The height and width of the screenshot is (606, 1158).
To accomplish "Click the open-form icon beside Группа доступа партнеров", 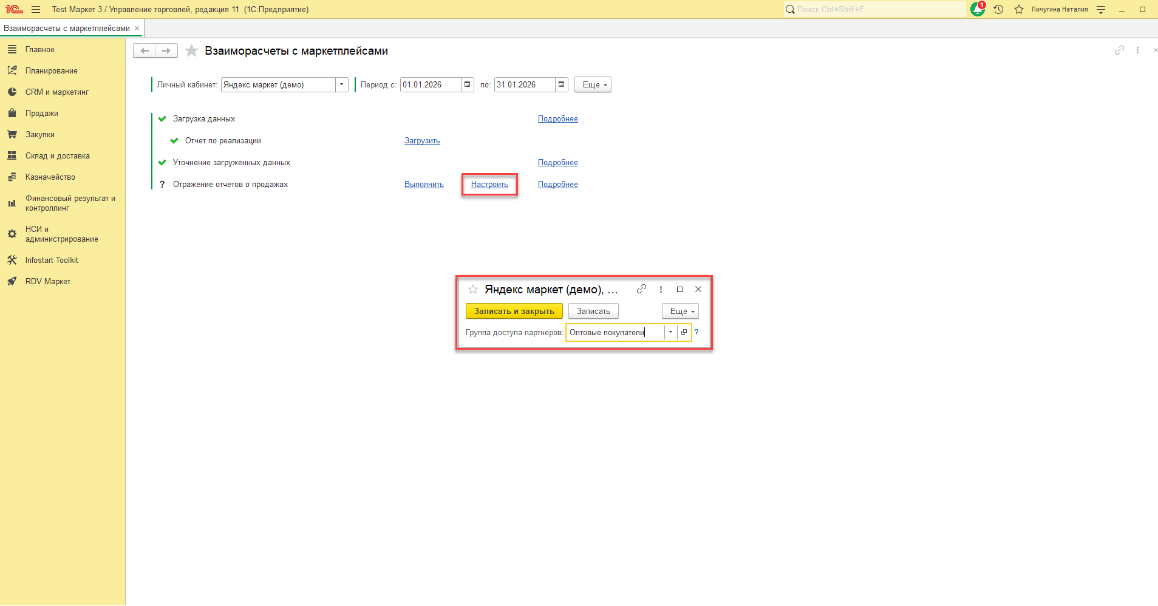I will pos(684,332).
